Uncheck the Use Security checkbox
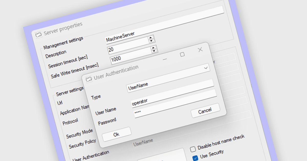 click(x=195, y=158)
